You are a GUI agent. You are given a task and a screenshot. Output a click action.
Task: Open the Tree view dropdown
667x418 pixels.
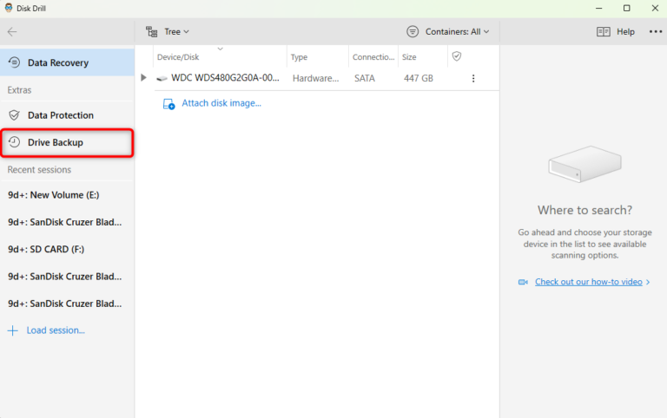pos(168,32)
